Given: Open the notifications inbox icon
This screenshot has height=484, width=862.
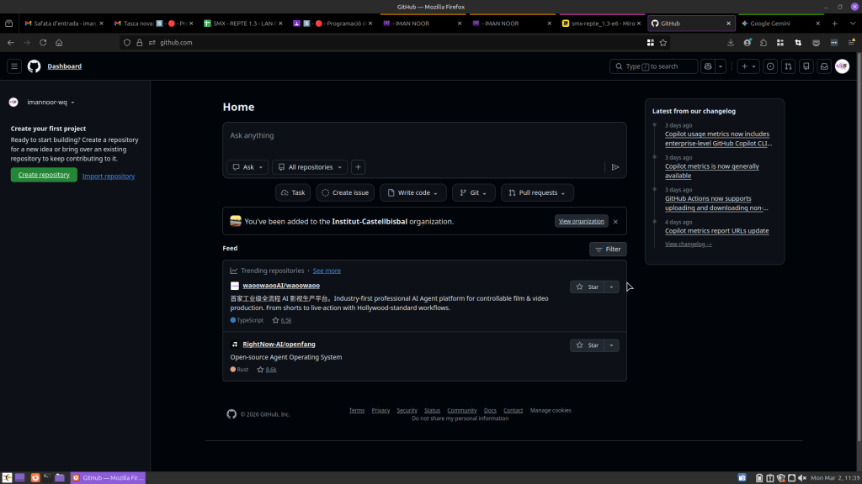Looking at the screenshot, I should point(824,66).
